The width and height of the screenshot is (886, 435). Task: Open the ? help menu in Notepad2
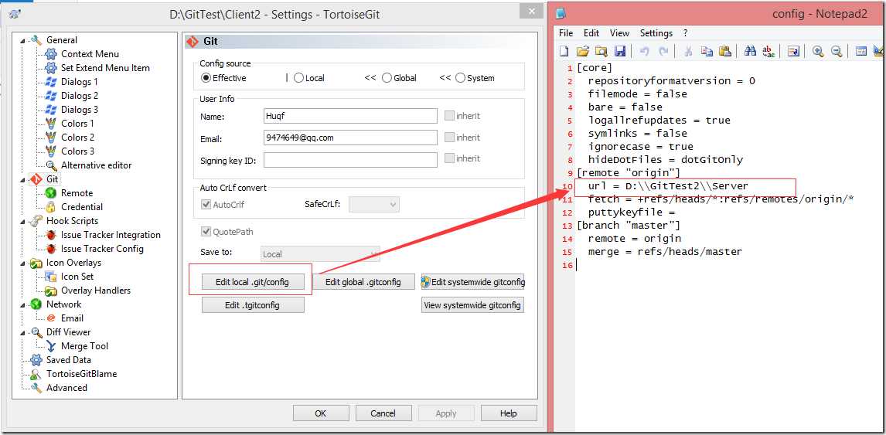686,33
